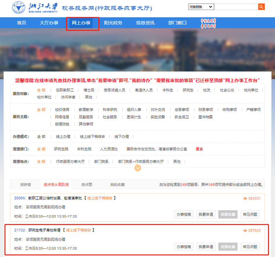Click the eye view-count icon for Z1722
This screenshot has height=257, width=275.
245,231
